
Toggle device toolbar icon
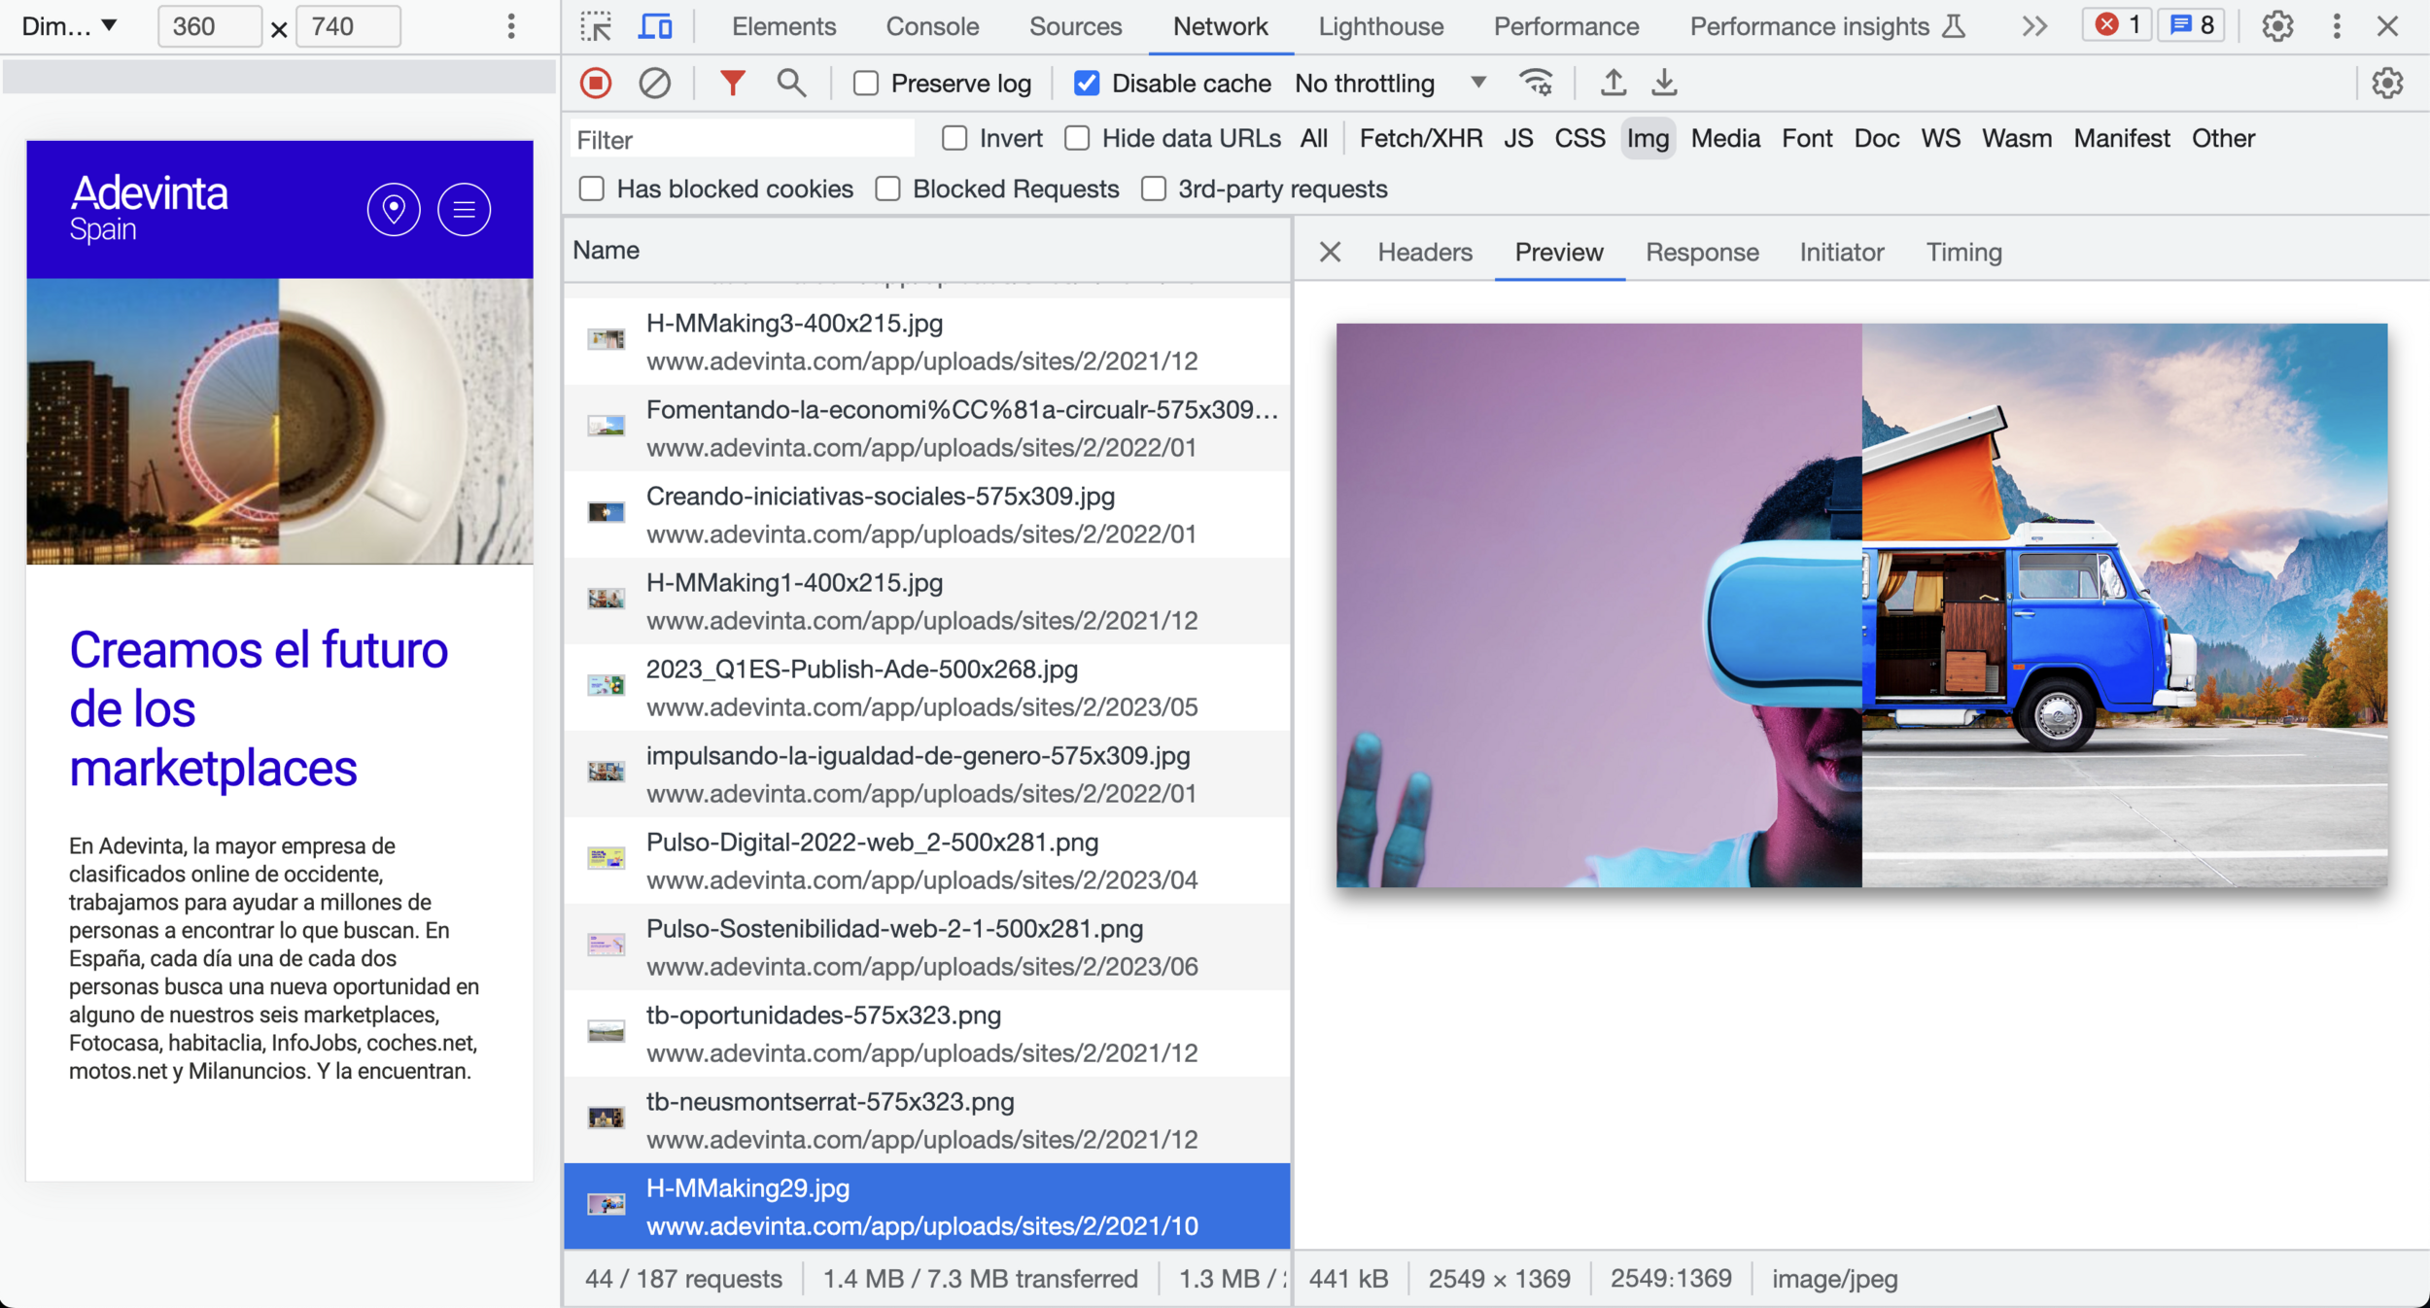click(x=655, y=26)
